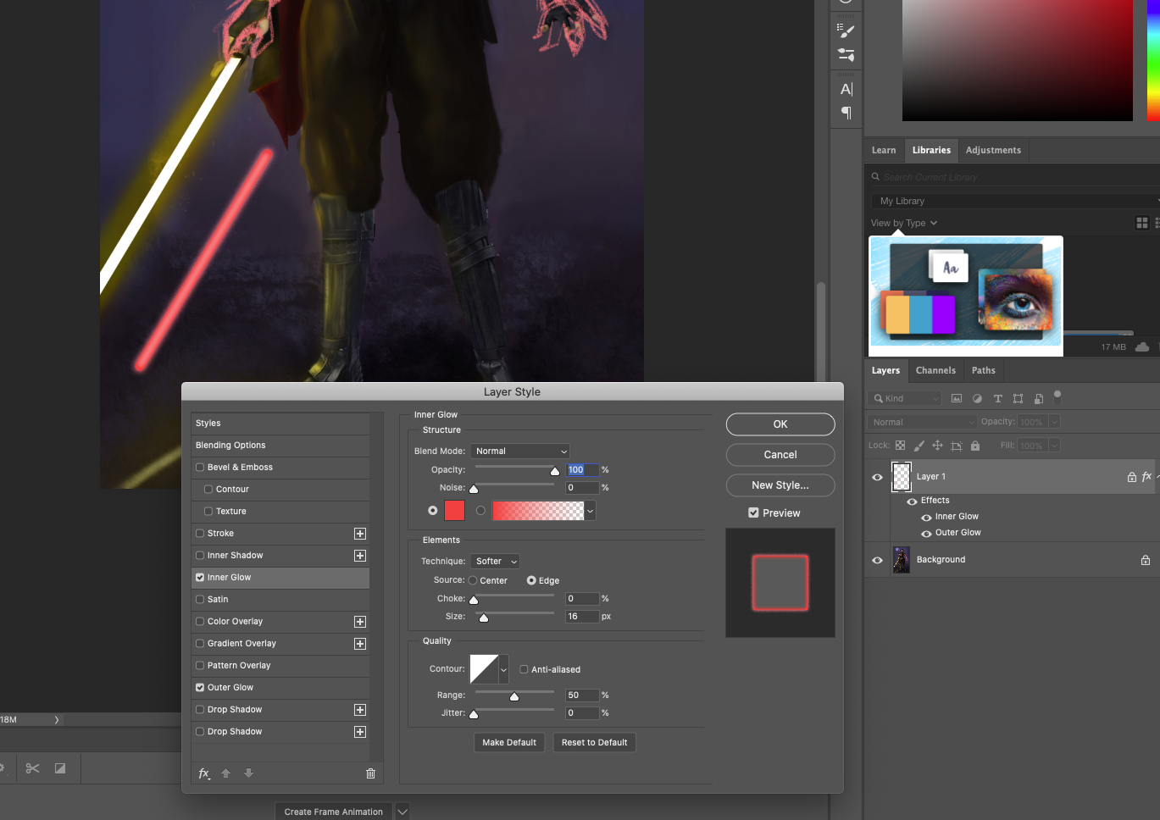This screenshot has width=1160, height=820.
Task: Open the Contour picker dropdown arrow
Action: tap(503, 669)
